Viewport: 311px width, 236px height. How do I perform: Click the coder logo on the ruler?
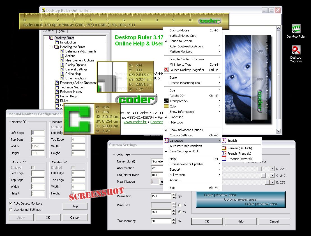tap(210, 21)
